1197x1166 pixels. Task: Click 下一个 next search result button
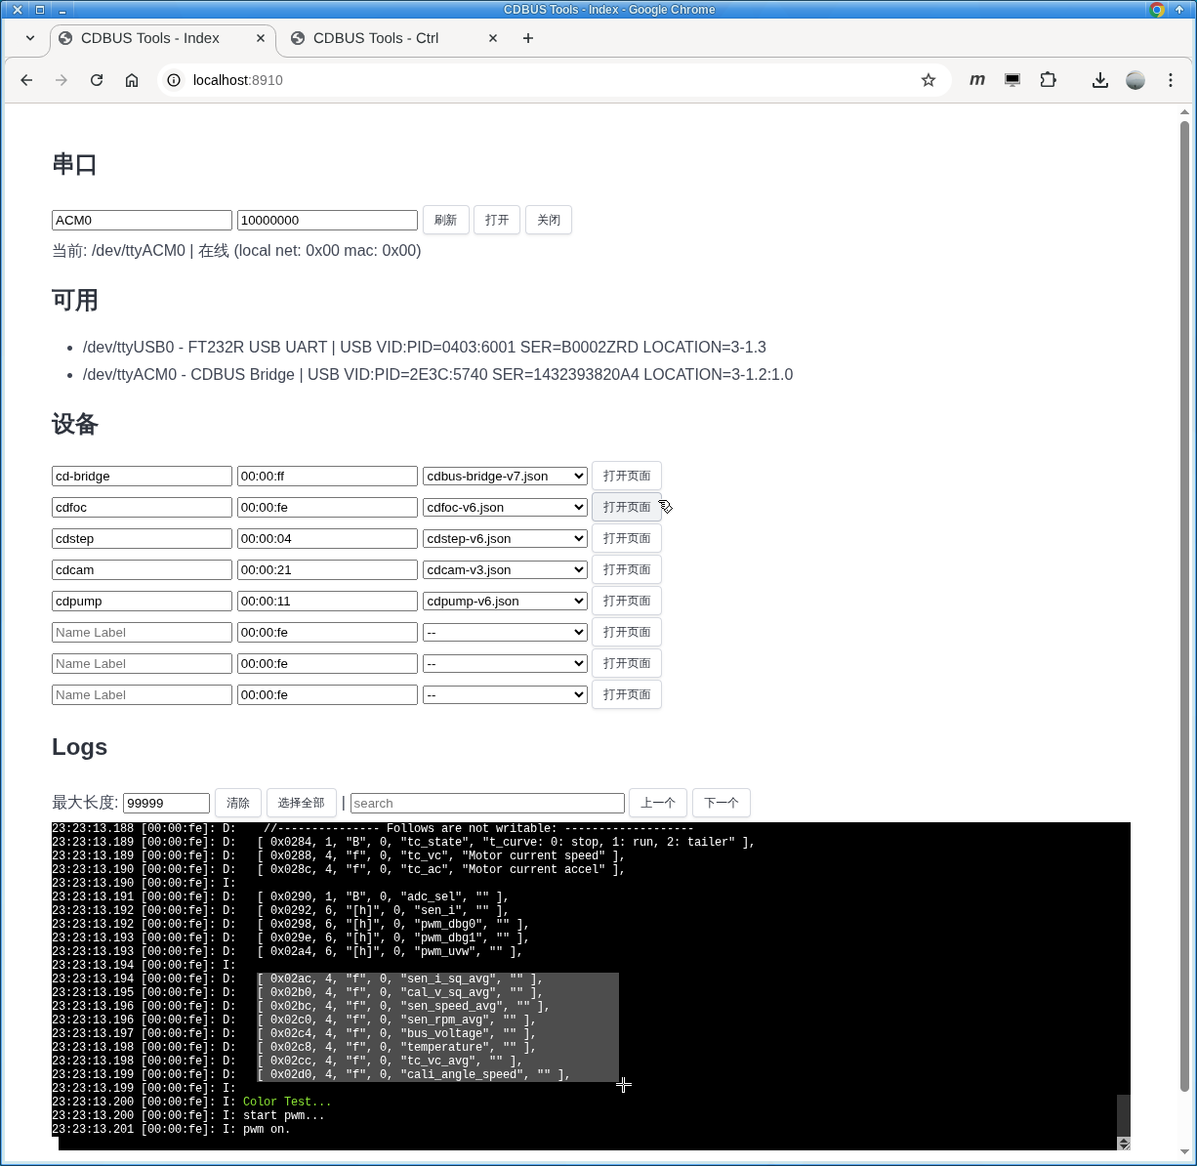pyautogui.click(x=721, y=803)
